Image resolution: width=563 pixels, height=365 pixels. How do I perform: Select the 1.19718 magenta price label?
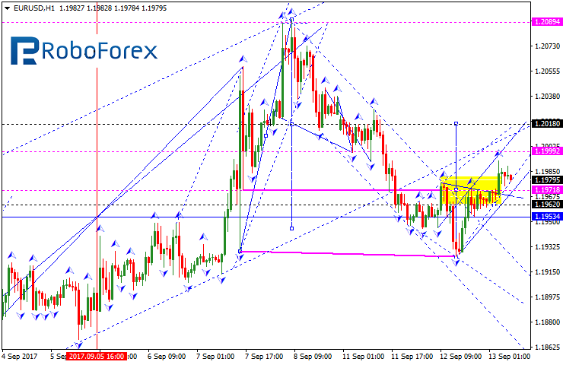[x=547, y=190]
